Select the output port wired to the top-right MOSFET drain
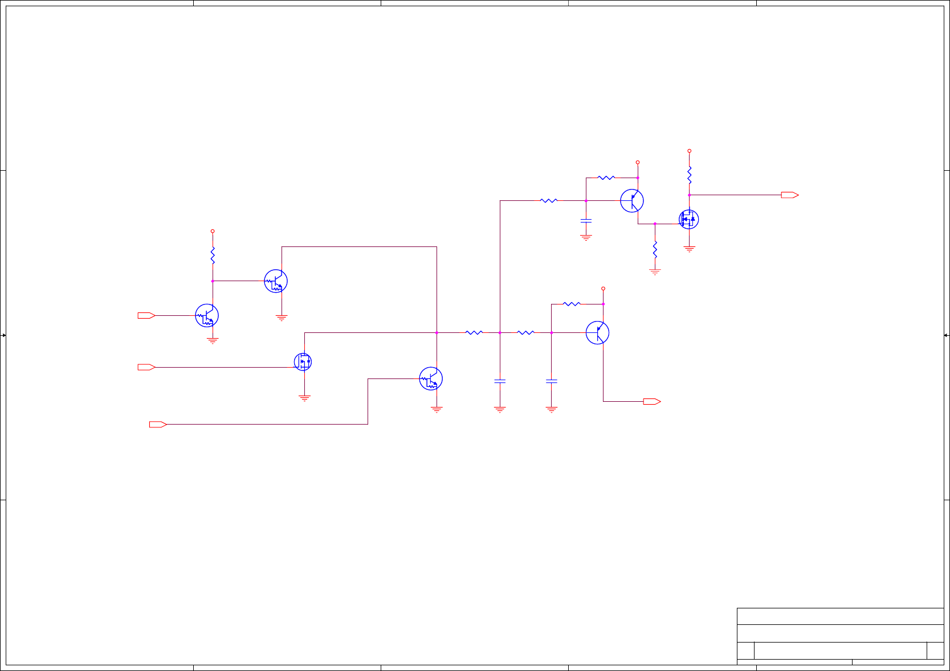Screen dimensions: 950x671 pyautogui.click(x=790, y=195)
